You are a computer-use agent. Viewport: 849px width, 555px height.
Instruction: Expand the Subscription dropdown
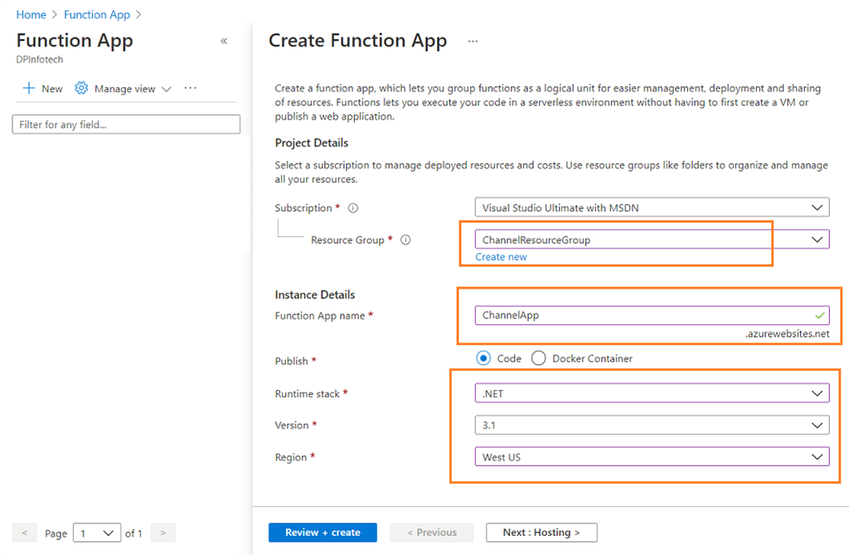coord(817,207)
